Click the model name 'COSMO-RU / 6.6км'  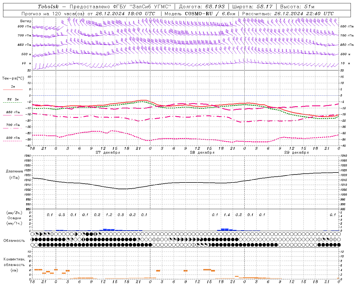click(210, 14)
